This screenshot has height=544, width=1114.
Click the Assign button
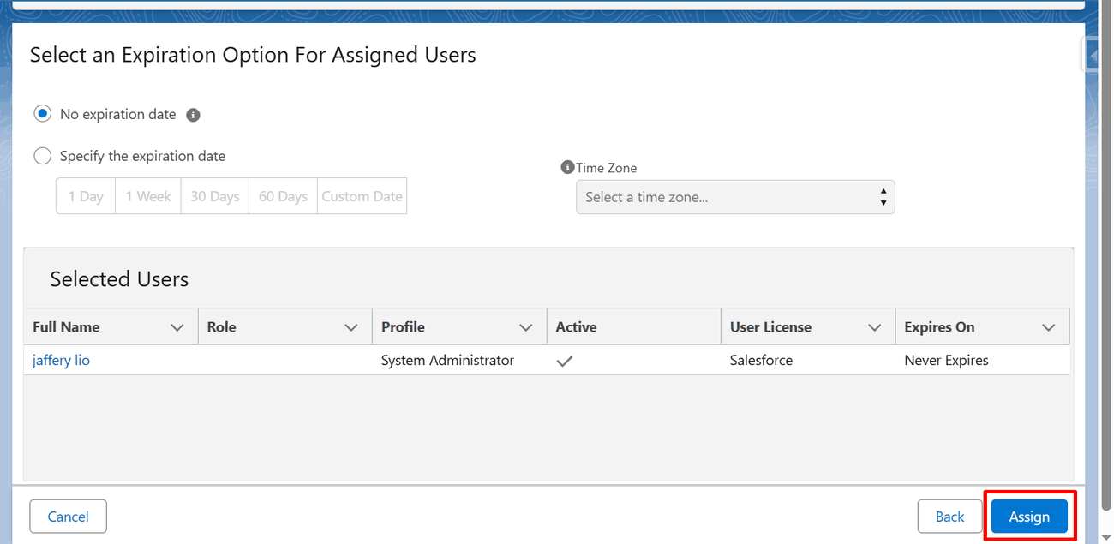coord(1029,517)
